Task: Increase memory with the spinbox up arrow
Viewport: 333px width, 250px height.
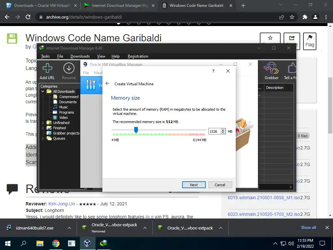Action: (x=223, y=130)
